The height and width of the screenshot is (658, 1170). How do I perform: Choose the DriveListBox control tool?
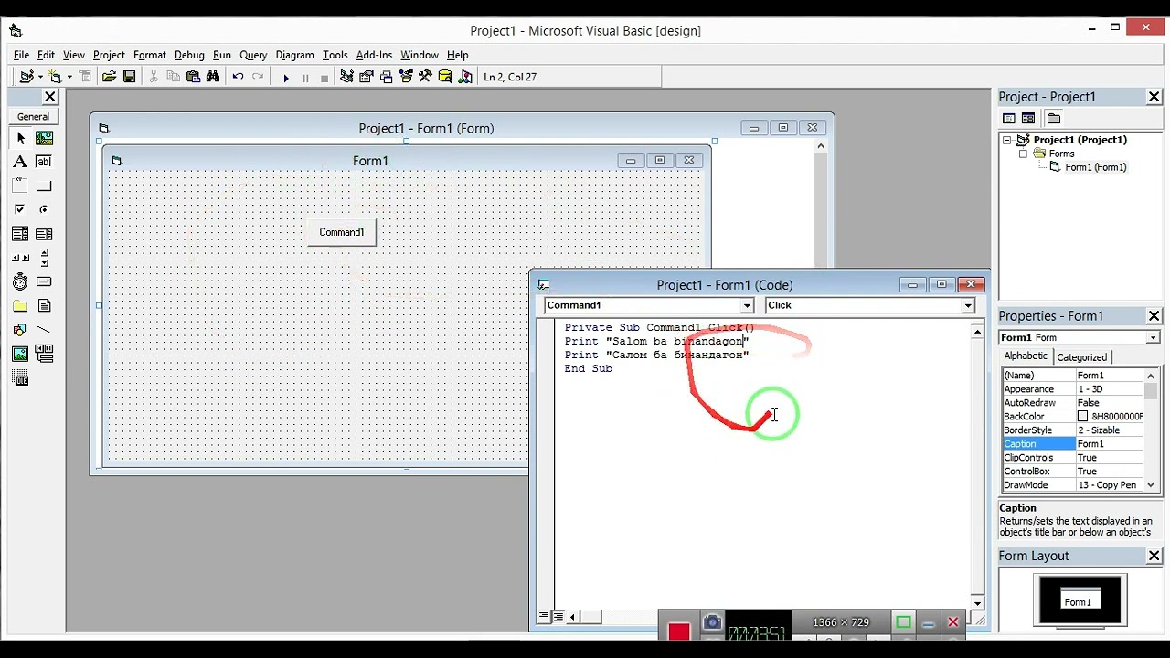tap(44, 281)
